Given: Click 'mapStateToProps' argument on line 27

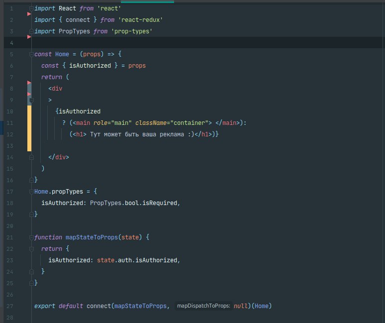Looking at the screenshot, I should click(140, 306).
